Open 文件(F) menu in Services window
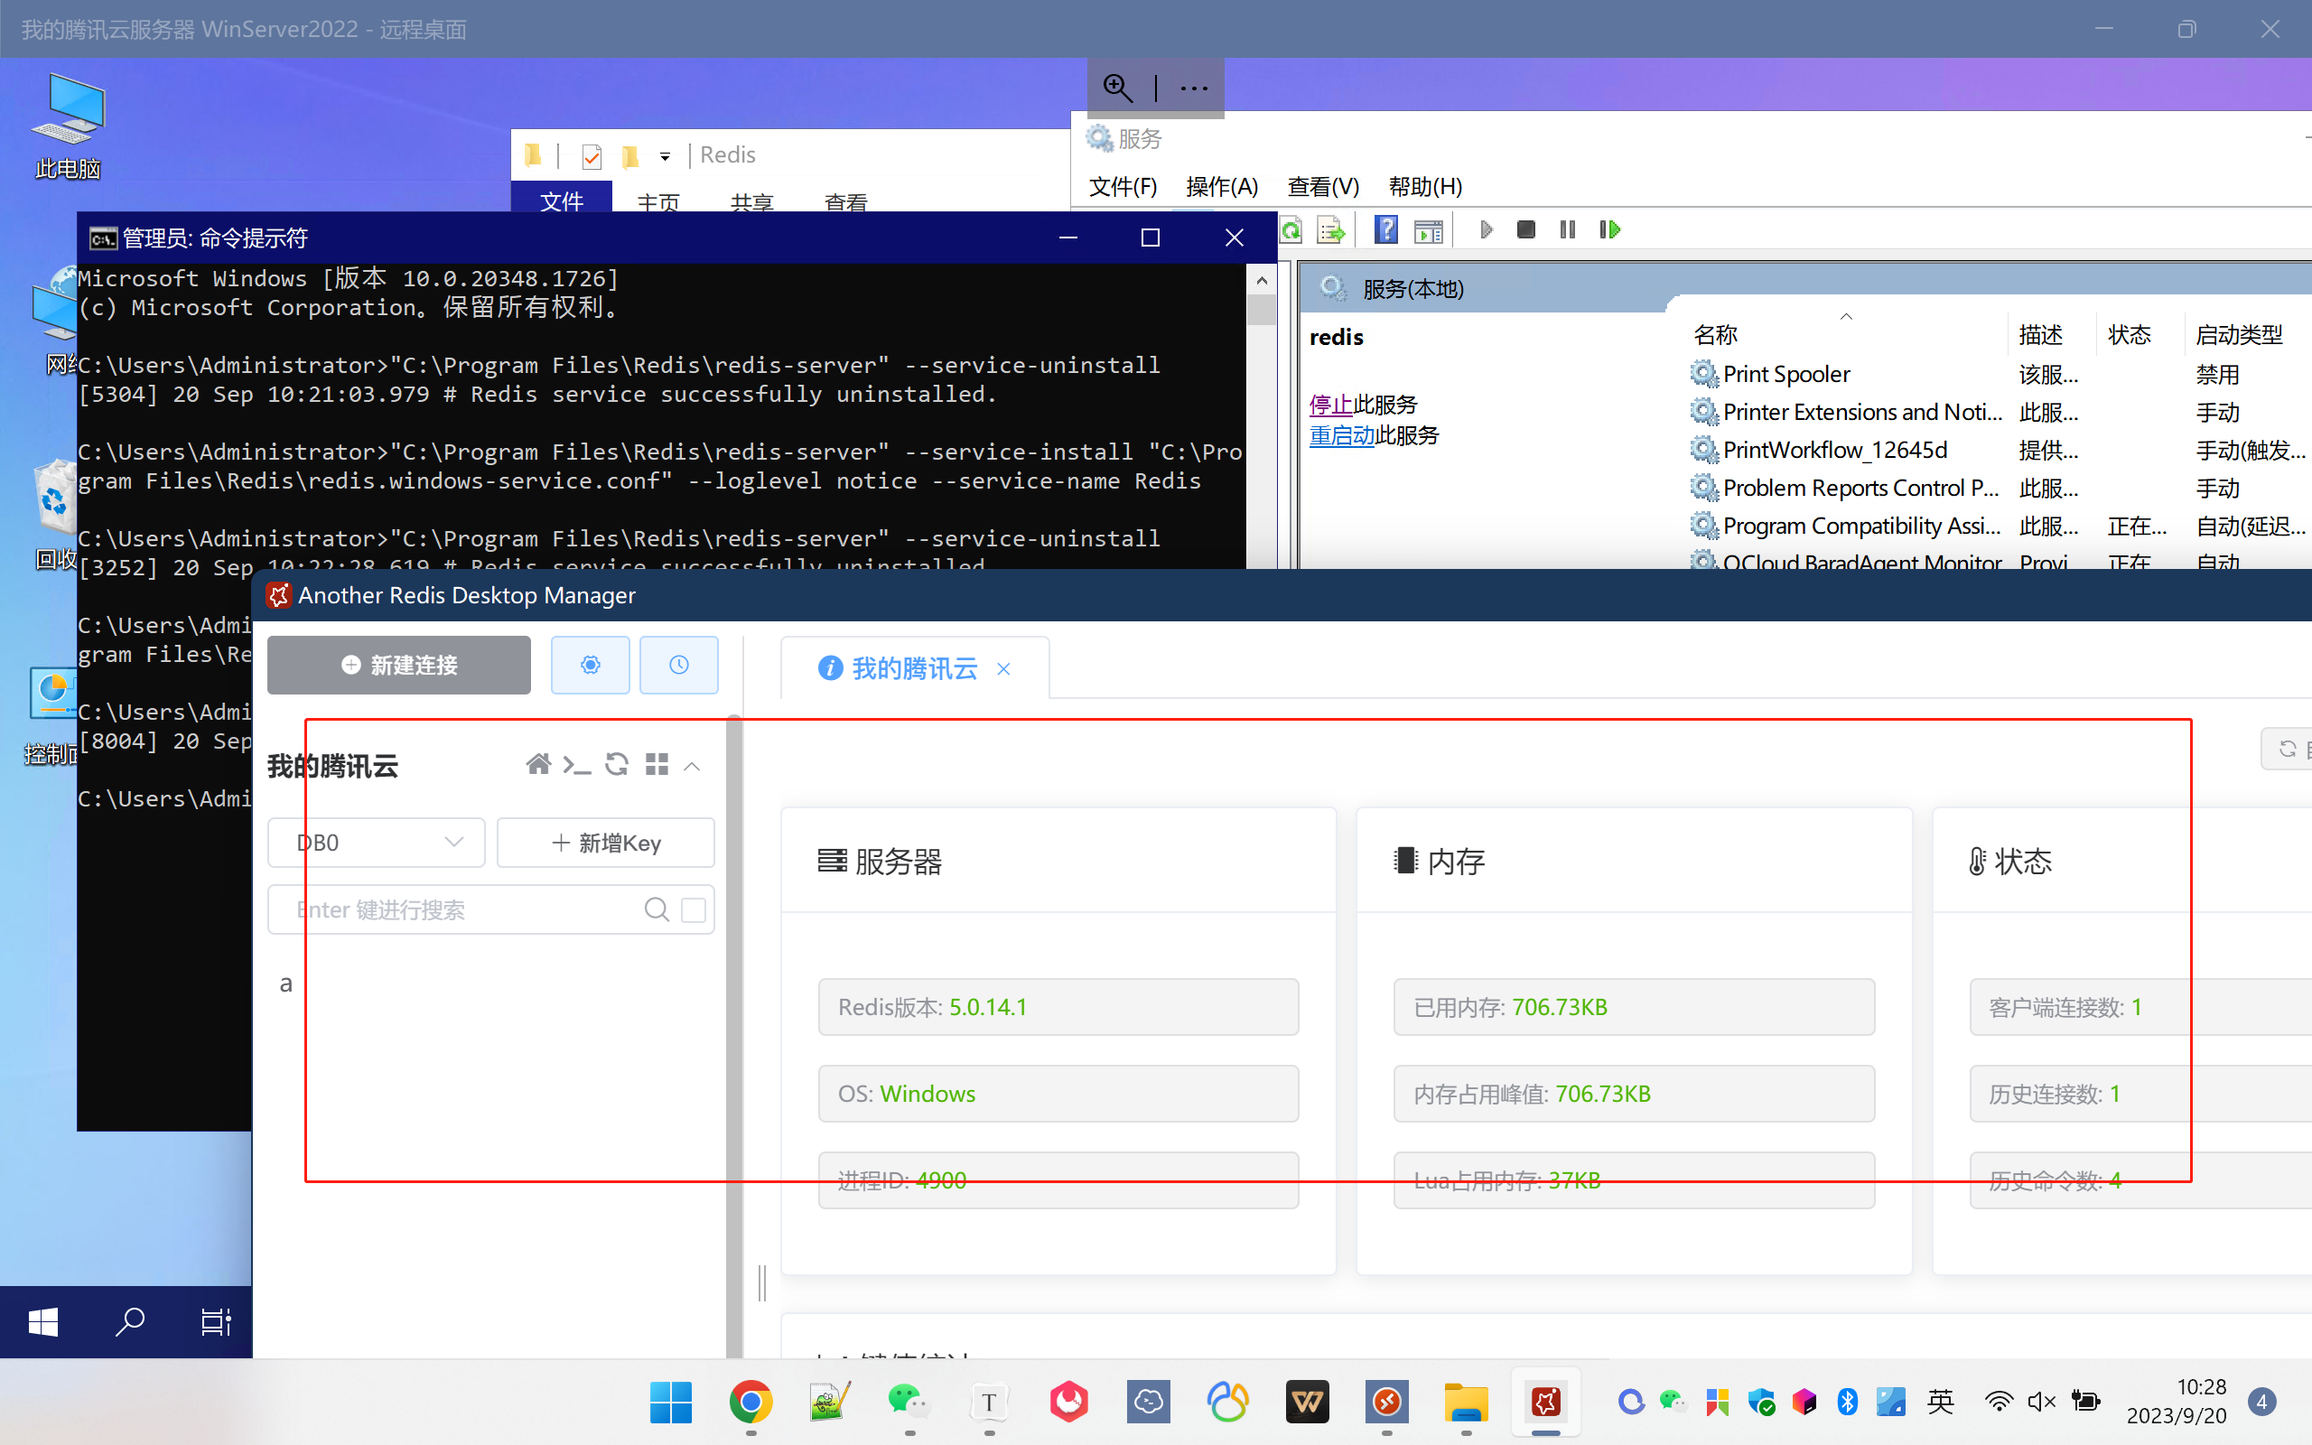 pyautogui.click(x=1123, y=186)
